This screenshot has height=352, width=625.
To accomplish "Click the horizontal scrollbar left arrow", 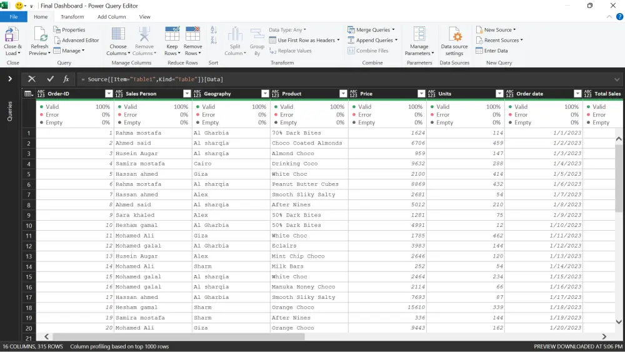I will 47,336.
